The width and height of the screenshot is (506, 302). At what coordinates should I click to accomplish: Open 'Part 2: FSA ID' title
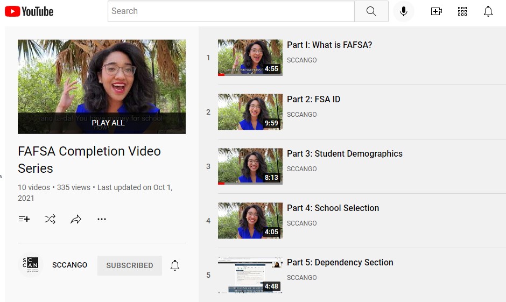tap(314, 99)
